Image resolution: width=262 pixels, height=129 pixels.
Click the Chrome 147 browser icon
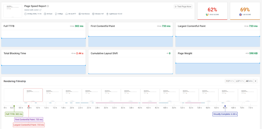(x=93, y=14)
